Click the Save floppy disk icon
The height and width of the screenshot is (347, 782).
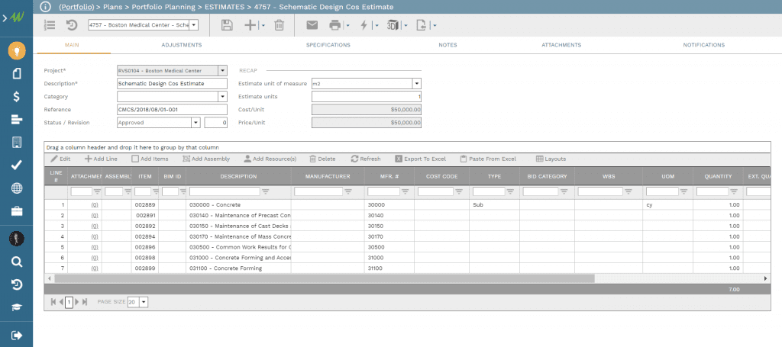227,25
